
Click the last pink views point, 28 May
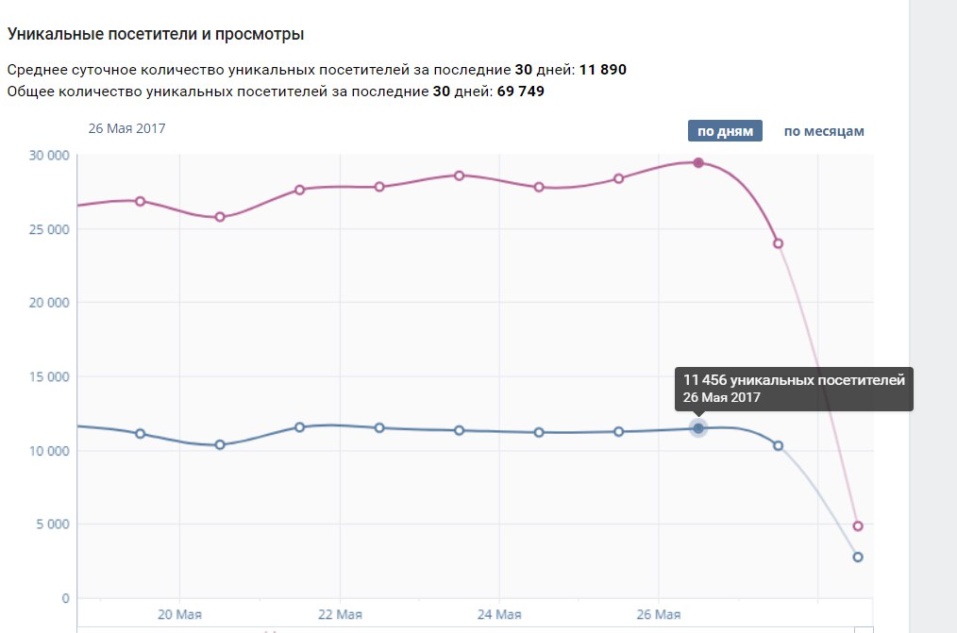tap(858, 526)
